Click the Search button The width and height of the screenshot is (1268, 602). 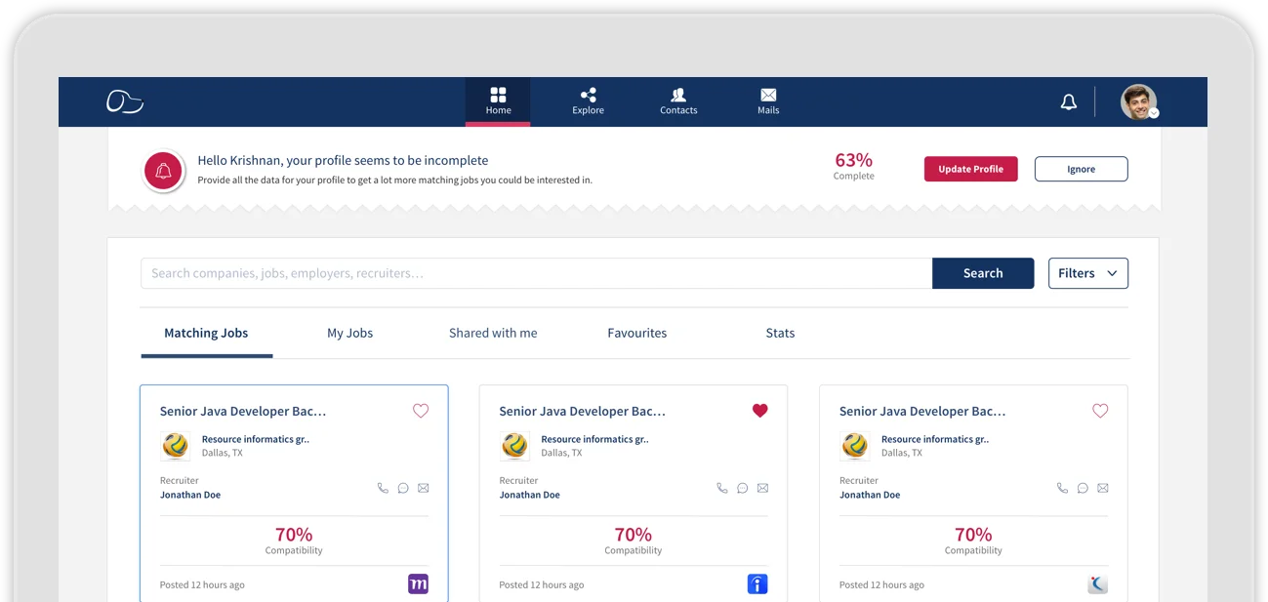983,273
